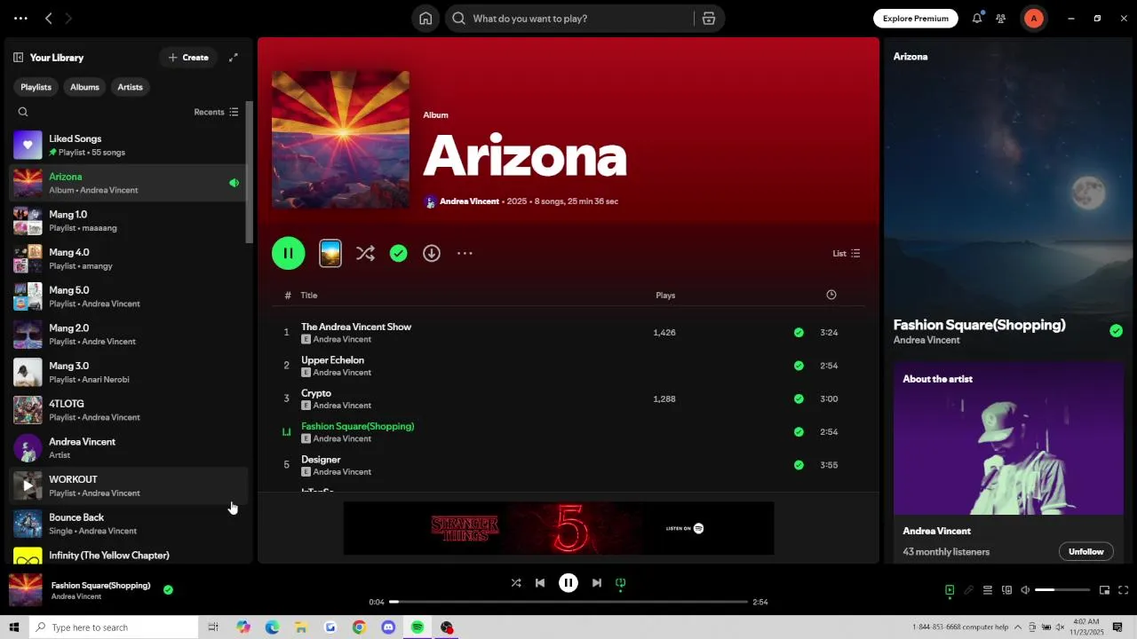Open the notifications bell
The image size is (1137, 639).
tap(977, 19)
